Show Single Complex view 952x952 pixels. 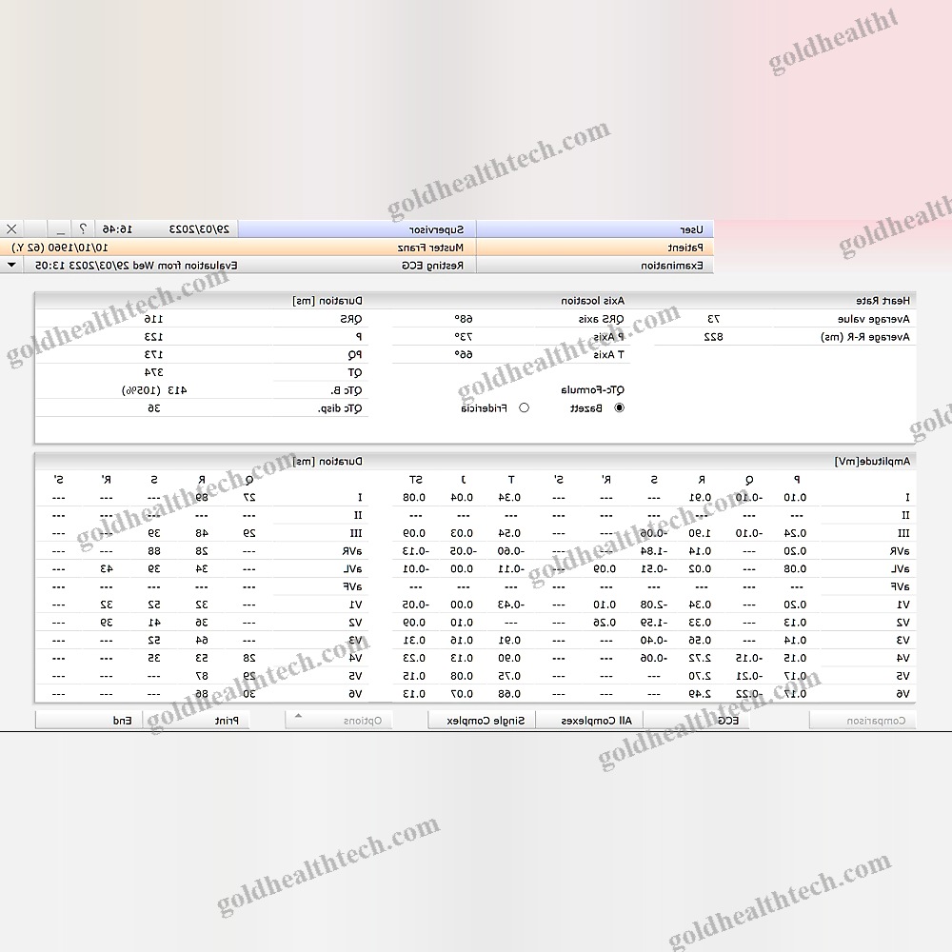pos(482,721)
